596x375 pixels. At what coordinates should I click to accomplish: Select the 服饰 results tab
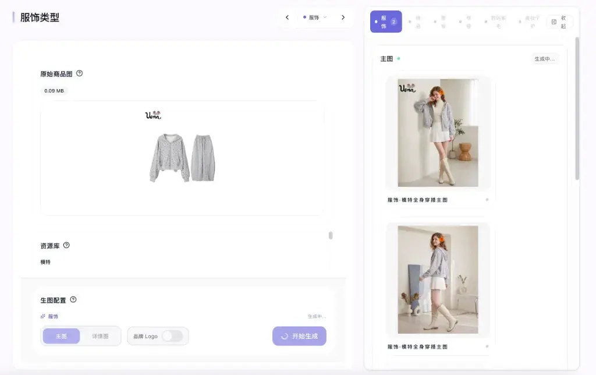coord(386,22)
